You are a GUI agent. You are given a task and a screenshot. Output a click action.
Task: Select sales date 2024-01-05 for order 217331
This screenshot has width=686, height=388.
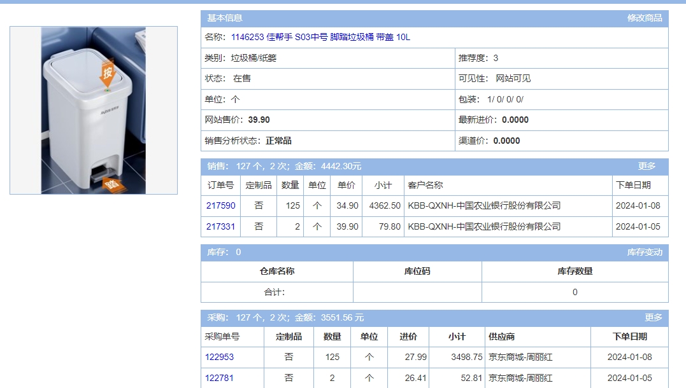(x=638, y=226)
